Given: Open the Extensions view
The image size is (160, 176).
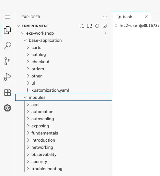Looking at the screenshot, I should coord(7,92).
